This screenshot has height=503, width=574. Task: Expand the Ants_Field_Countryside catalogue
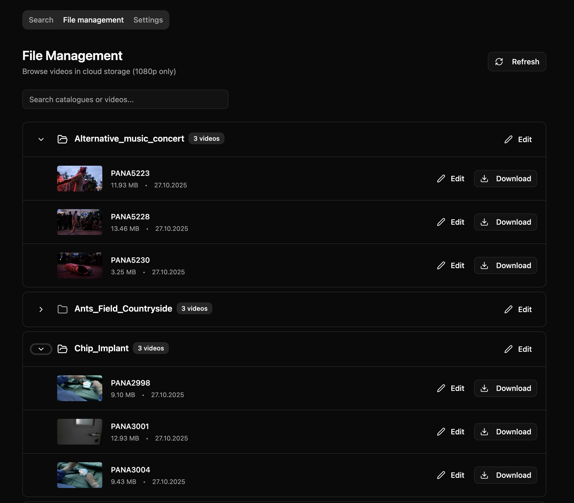(41, 309)
